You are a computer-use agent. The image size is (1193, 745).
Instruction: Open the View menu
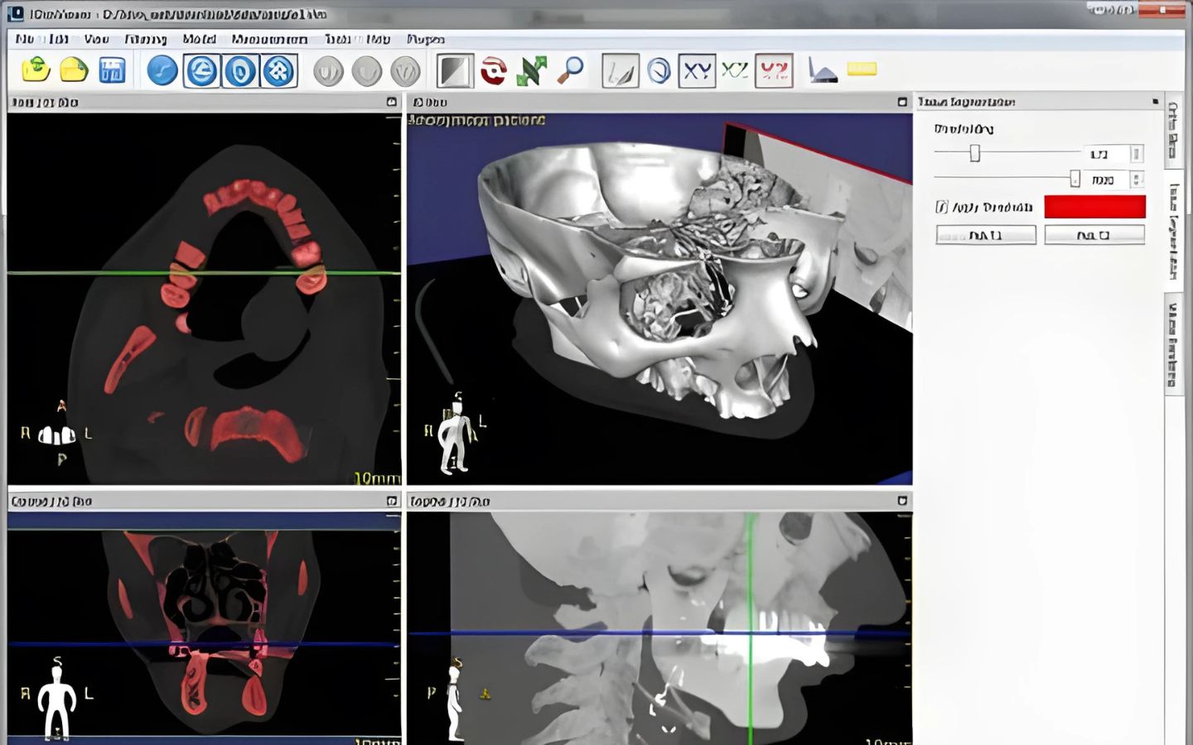click(x=96, y=39)
